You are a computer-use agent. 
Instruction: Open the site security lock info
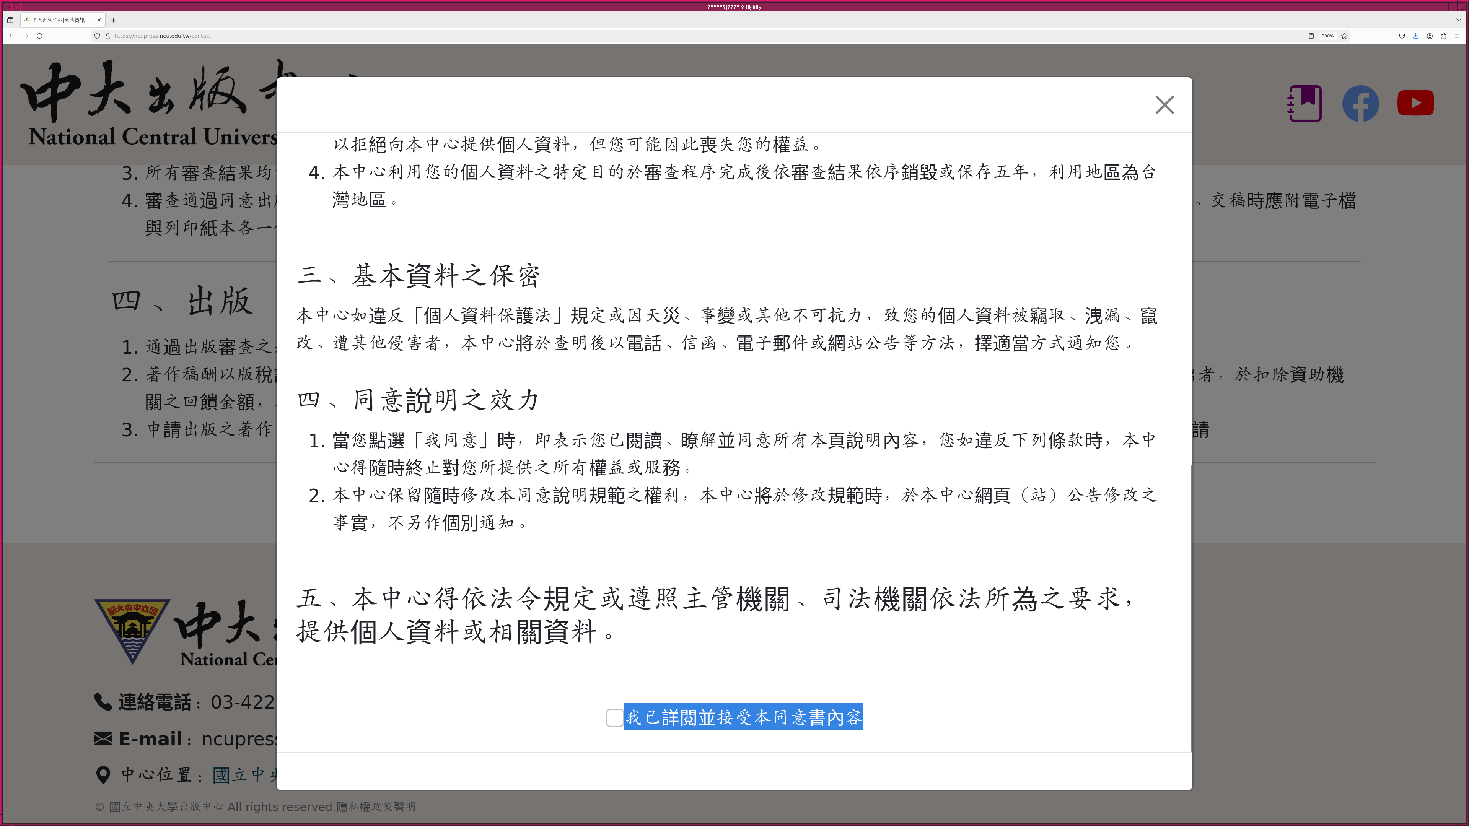108,36
